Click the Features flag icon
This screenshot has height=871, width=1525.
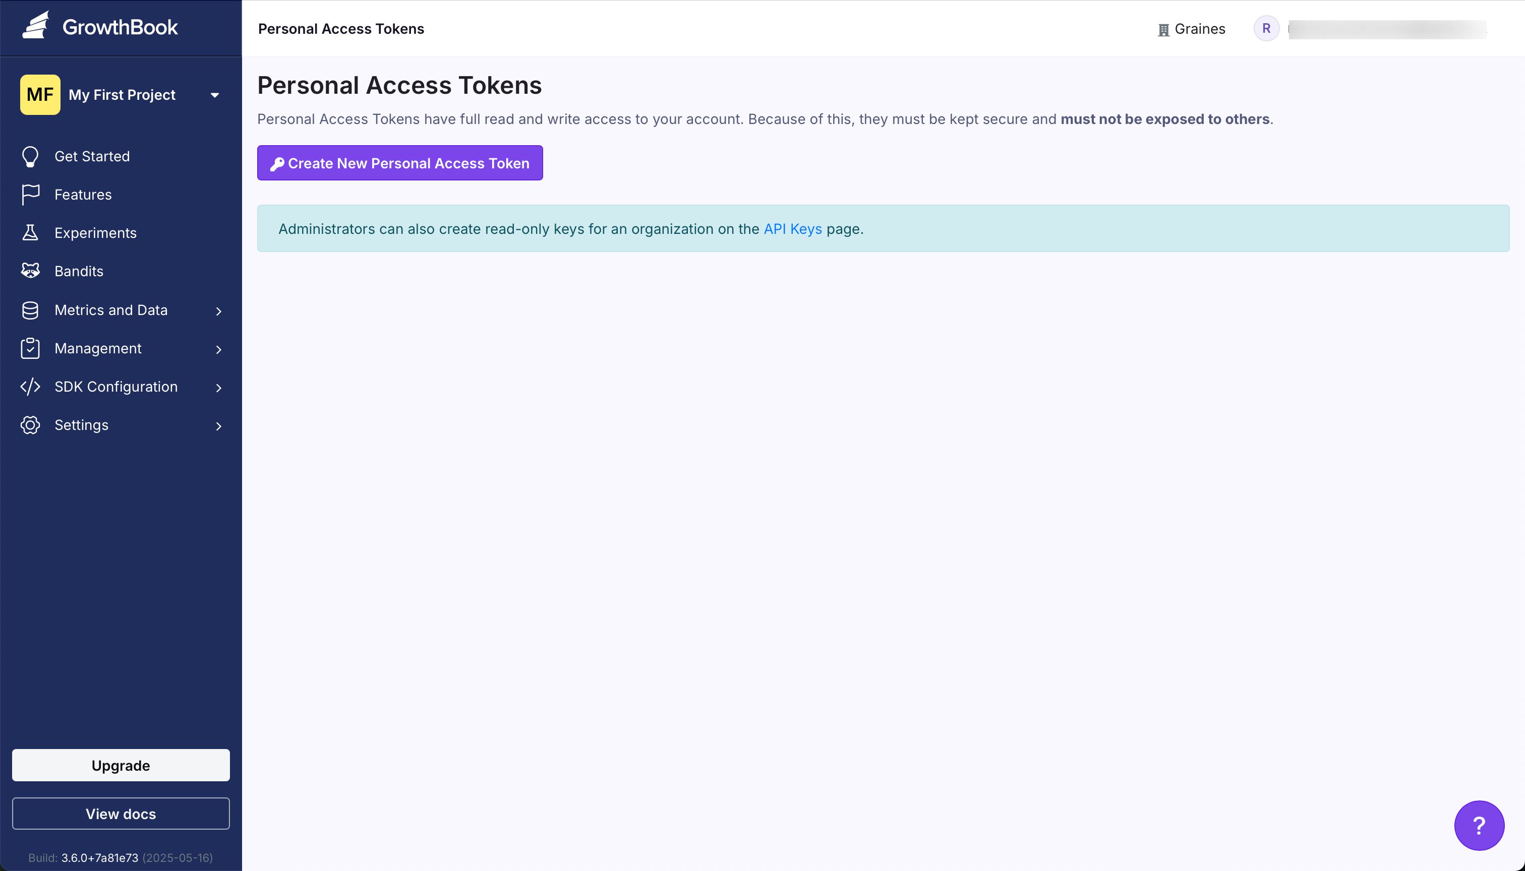pyautogui.click(x=30, y=195)
